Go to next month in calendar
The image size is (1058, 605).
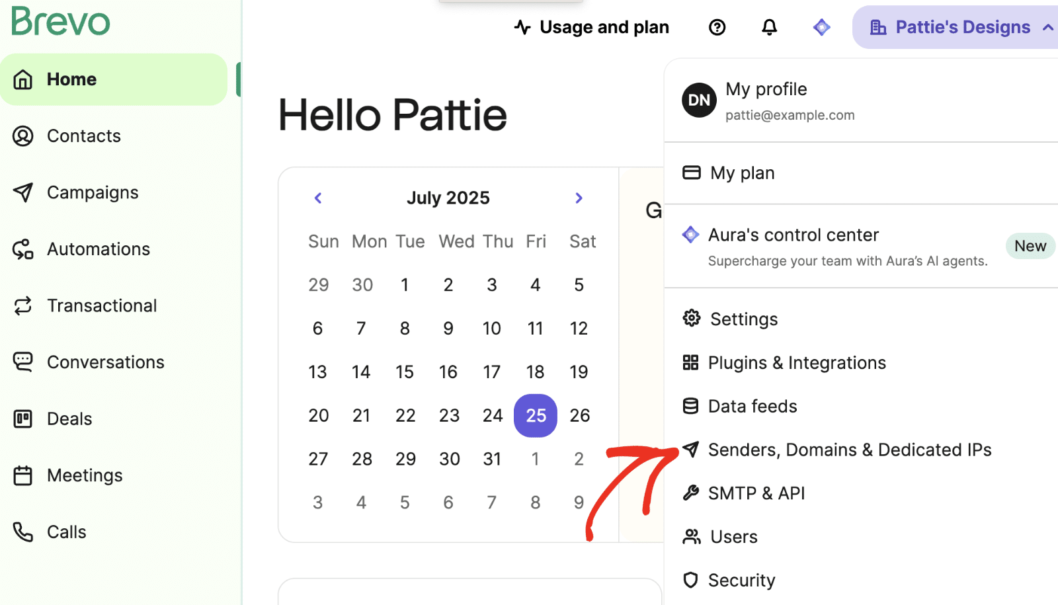pos(579,198)
